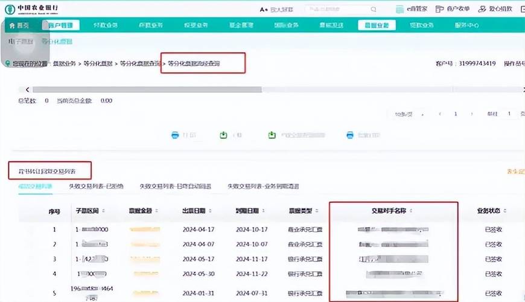Switch to 等分化票据 sub-tab
525x302 pixels.
point(57,42)
